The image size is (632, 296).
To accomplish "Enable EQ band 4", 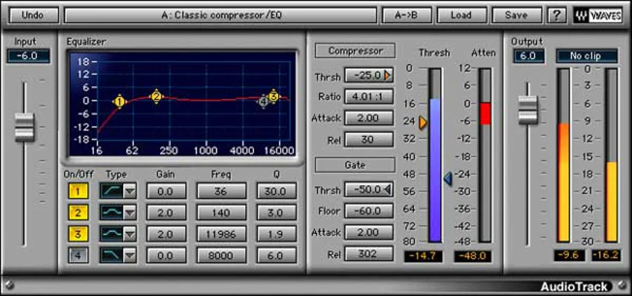I will [x=78, y=255].
